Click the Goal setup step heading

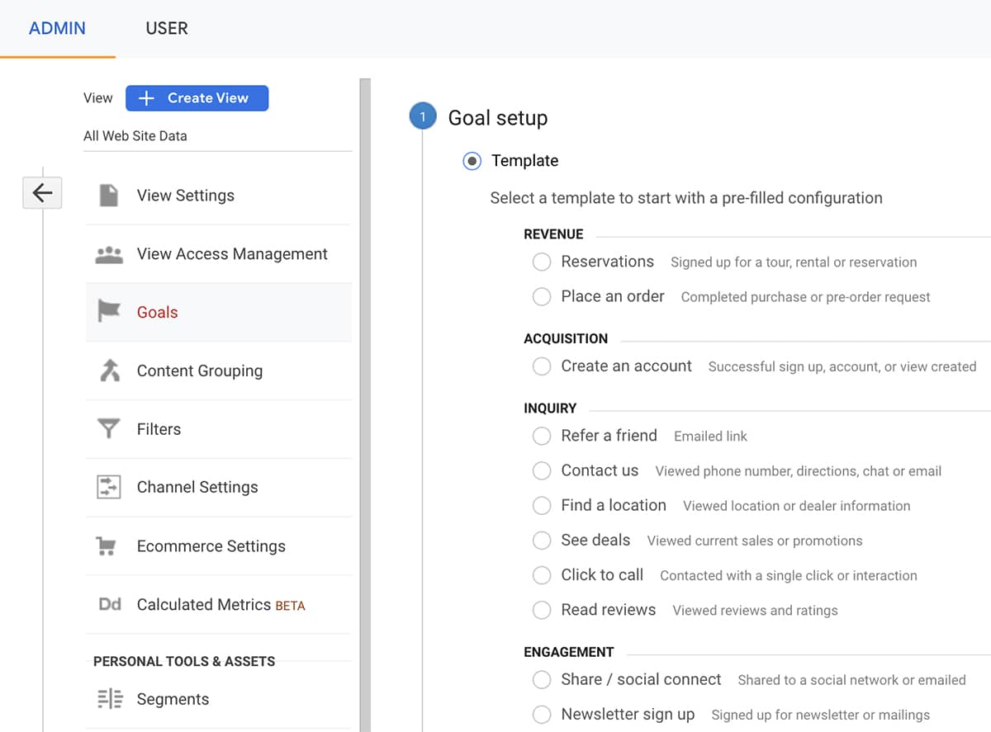tap(497, 118)
